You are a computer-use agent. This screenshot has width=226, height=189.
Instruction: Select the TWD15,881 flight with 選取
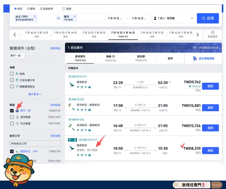coord(210,108)
